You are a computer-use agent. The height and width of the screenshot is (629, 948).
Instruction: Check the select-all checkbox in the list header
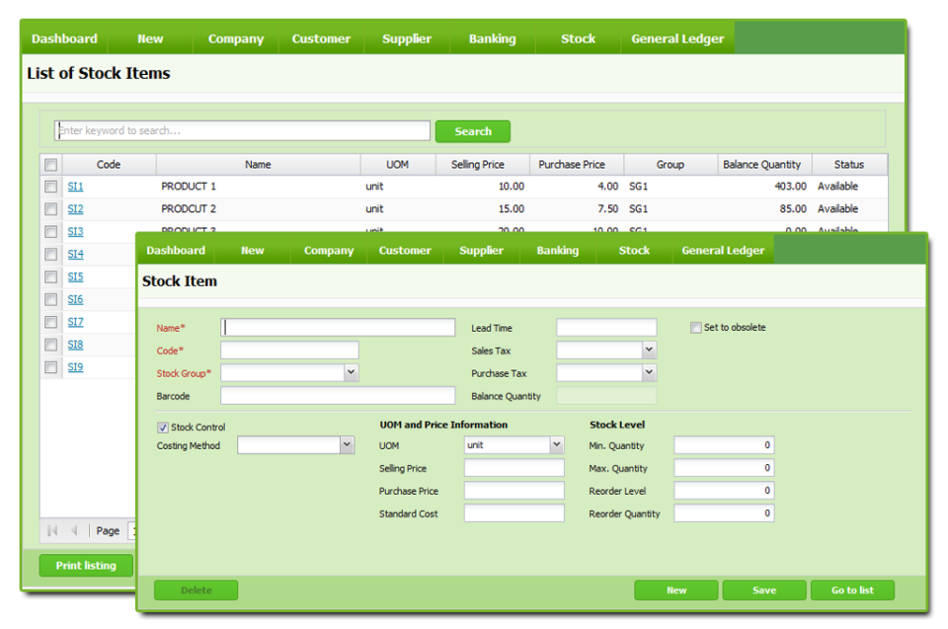click(x=51, y=164)
